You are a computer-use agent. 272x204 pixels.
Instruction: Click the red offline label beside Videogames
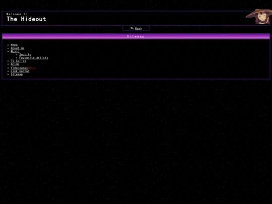pyautogui.click(x=31, y=68)
